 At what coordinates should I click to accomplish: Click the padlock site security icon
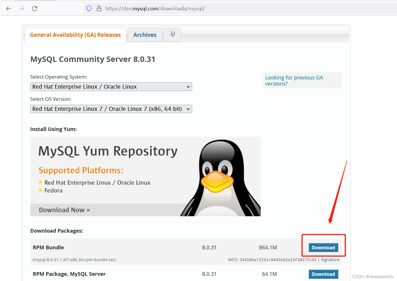99,9
